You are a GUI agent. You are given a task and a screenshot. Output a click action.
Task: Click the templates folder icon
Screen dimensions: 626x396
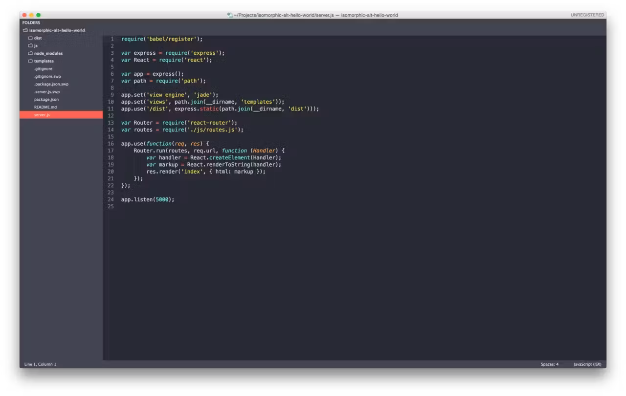30,61
